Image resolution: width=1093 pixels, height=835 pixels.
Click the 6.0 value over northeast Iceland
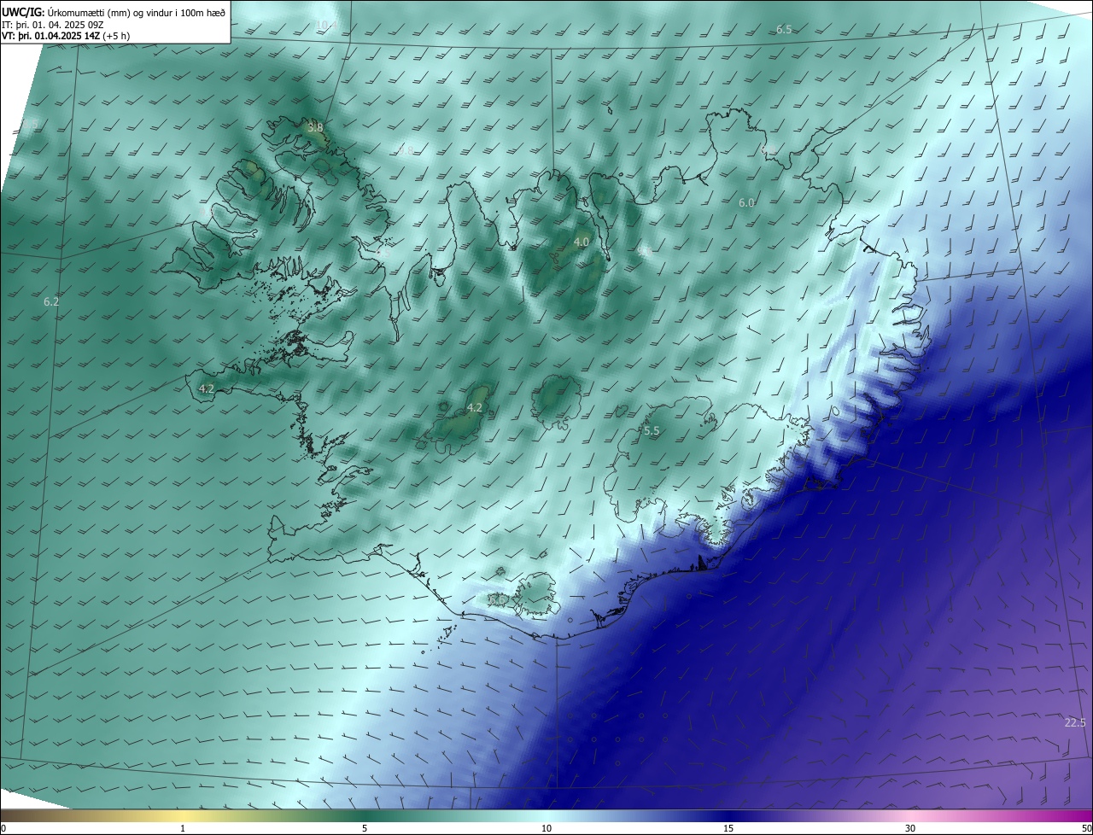click(x=746, y=203)
